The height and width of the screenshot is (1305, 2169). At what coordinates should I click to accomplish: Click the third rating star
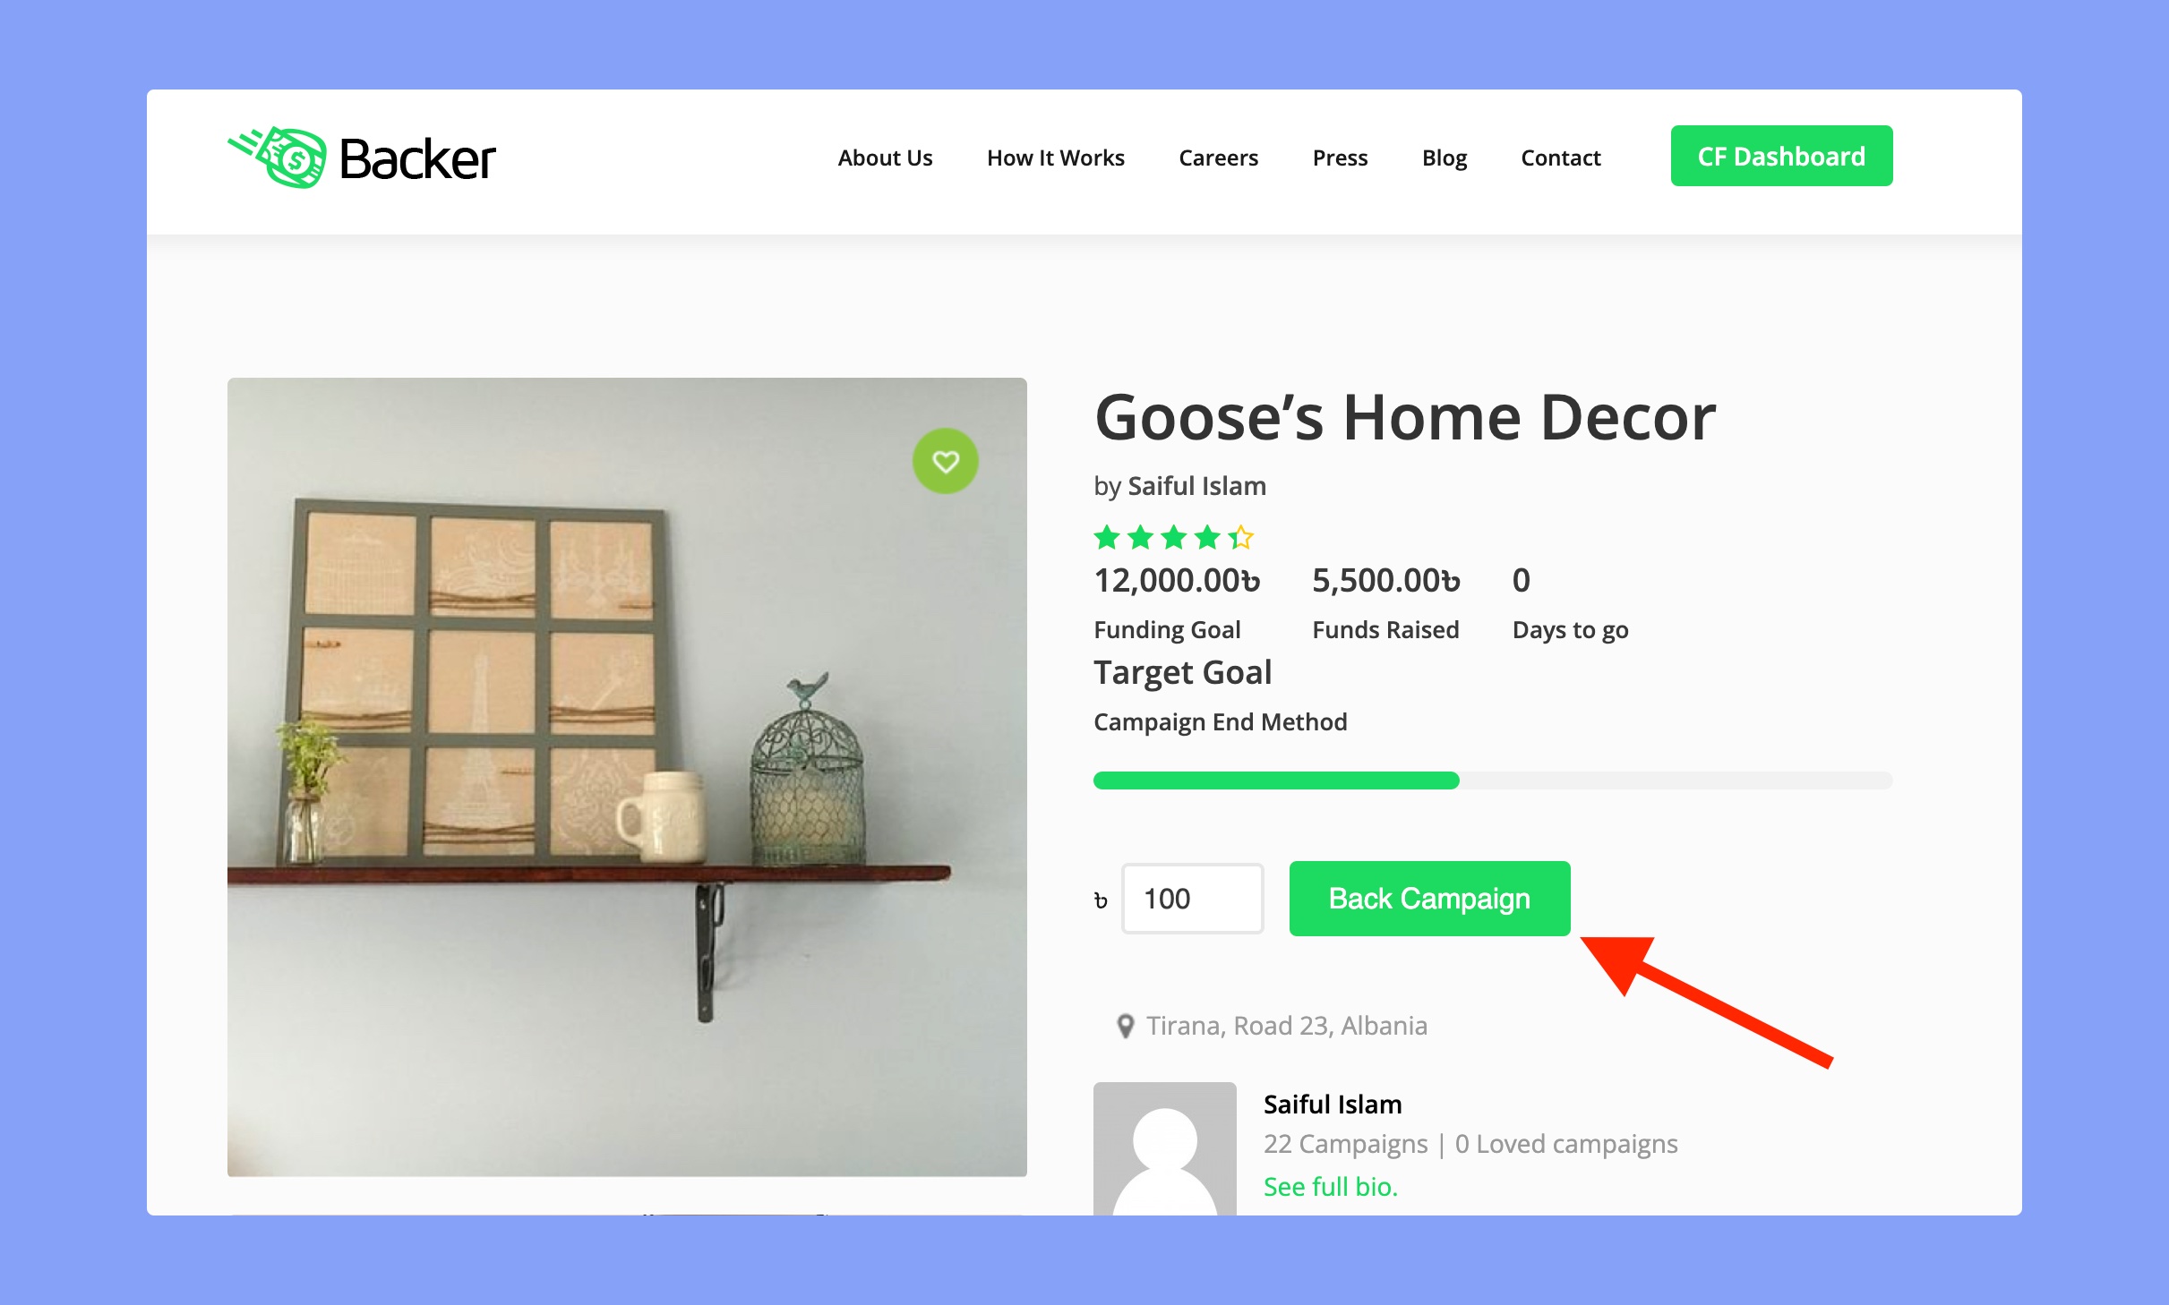coord(1173,538)
